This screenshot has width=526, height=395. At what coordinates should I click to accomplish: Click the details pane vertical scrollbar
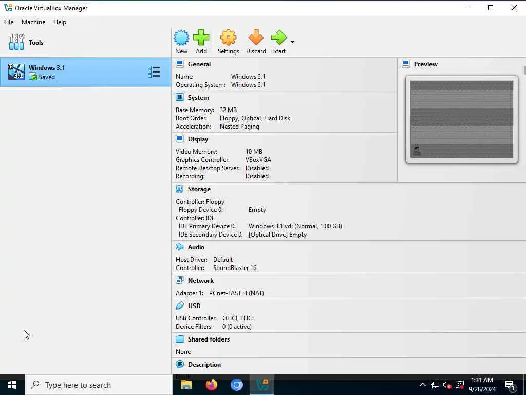524,70
